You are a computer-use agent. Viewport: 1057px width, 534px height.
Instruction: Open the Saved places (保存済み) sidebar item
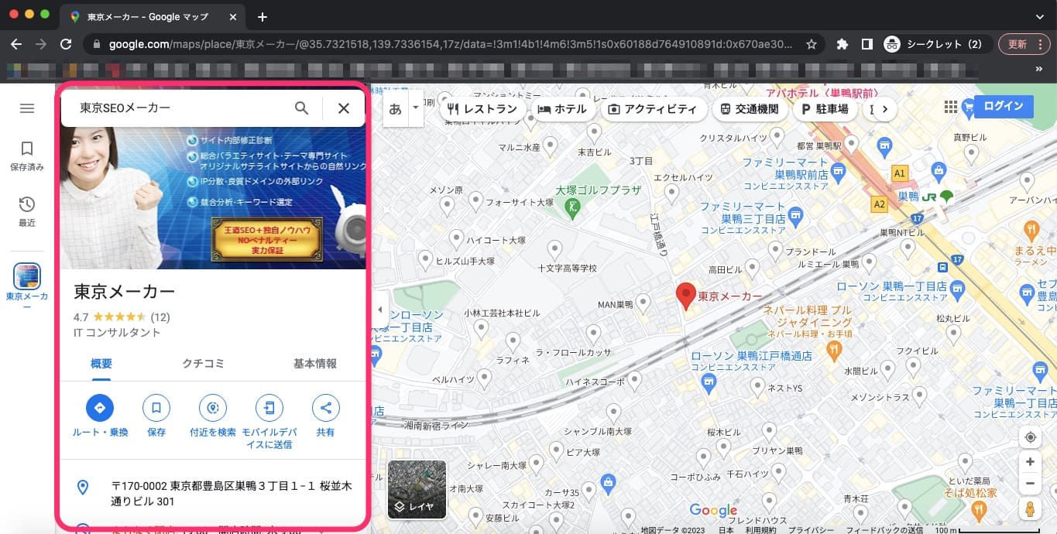click(x=27, y=156)
